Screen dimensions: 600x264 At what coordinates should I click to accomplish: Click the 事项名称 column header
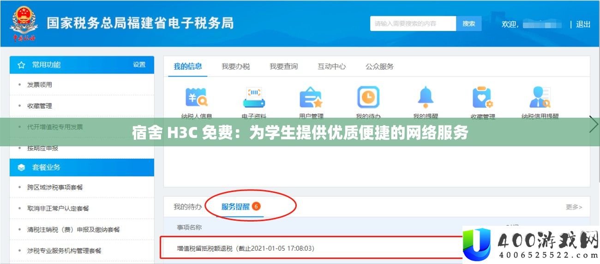(189, 228)
